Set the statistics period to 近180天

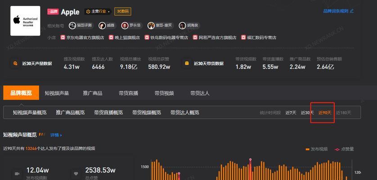click(344, 112)
